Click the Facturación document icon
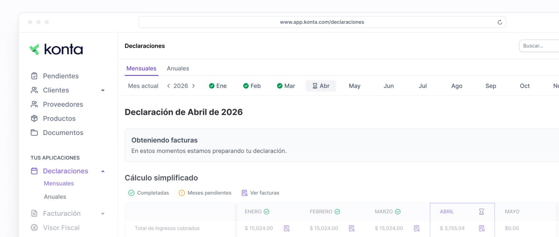Image resolution: width=559 pixels, height=237 pixels. point(34,213)
